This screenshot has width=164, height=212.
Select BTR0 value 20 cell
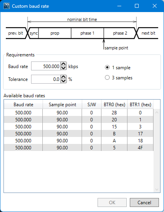click(x=114, y=120)
